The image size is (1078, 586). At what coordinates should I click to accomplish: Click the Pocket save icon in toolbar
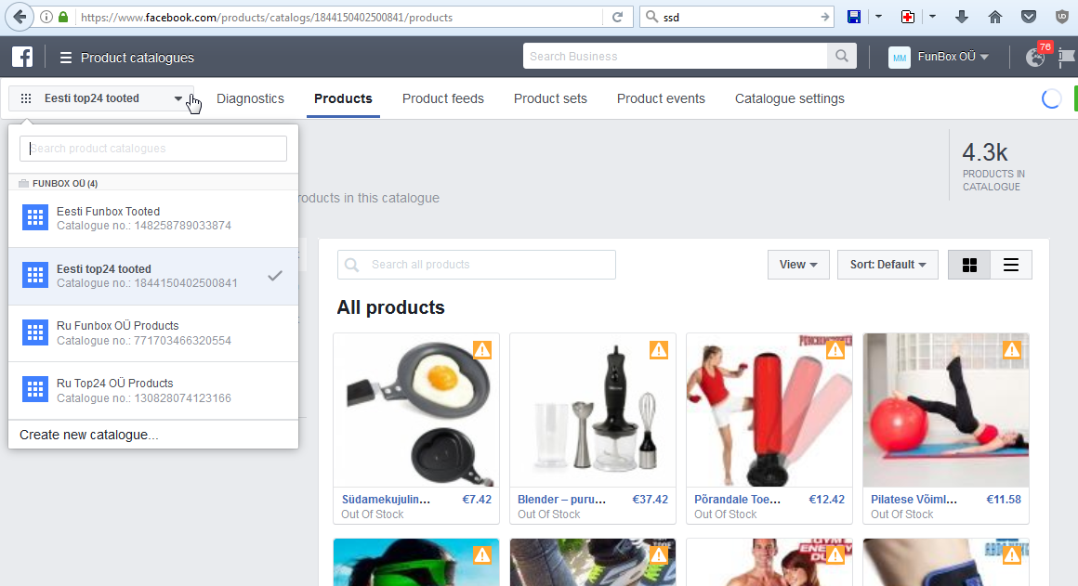pyautogui.click(x=1029, y=17)
